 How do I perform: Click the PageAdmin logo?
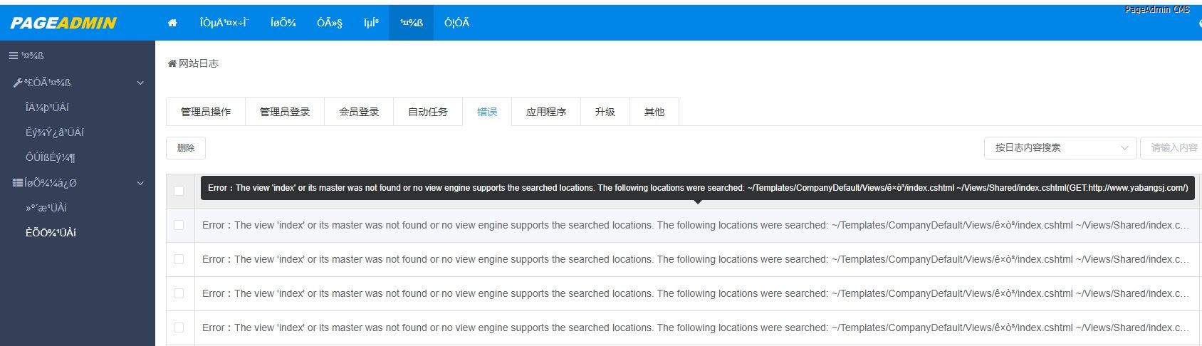63,23
